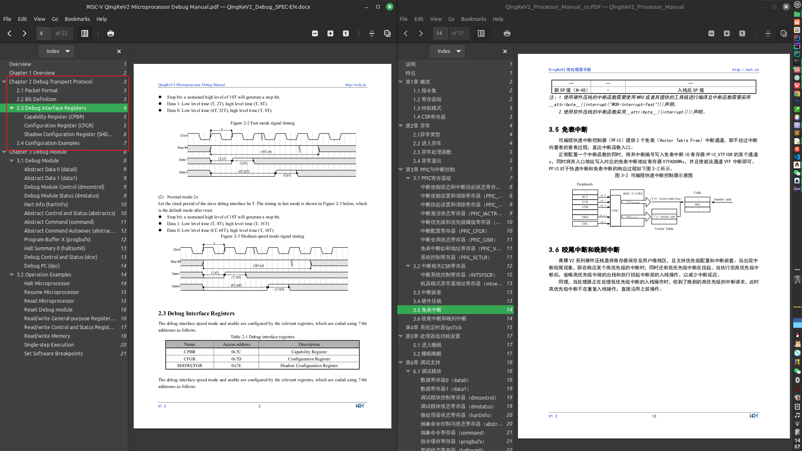
Task: Open Go menu in Processor Manual window
Action: [451, 19]
